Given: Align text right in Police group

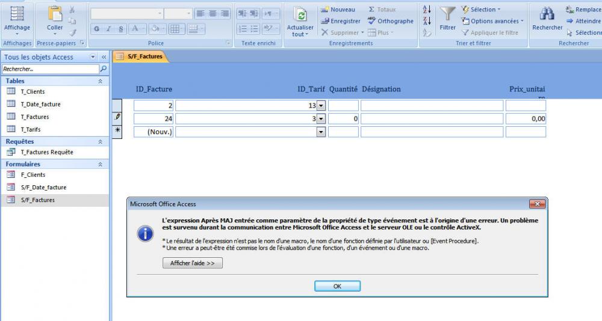Looking at the screenshot, I should [x=225, y=13].
